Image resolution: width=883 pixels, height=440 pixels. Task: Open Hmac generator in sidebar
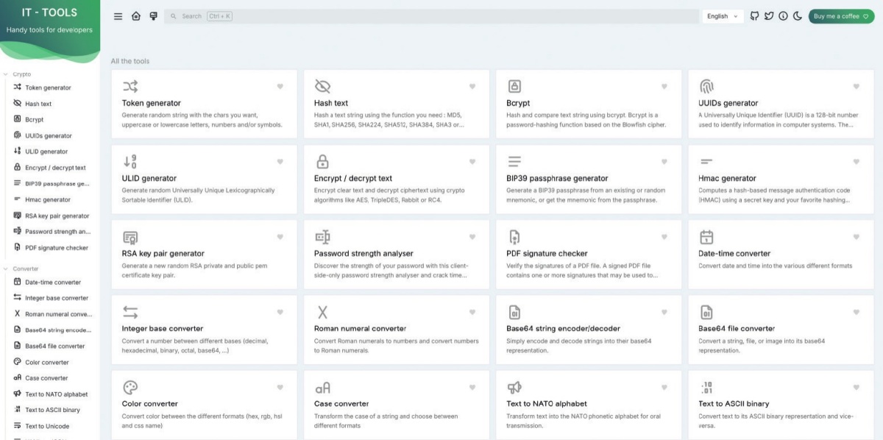[49, 199]
